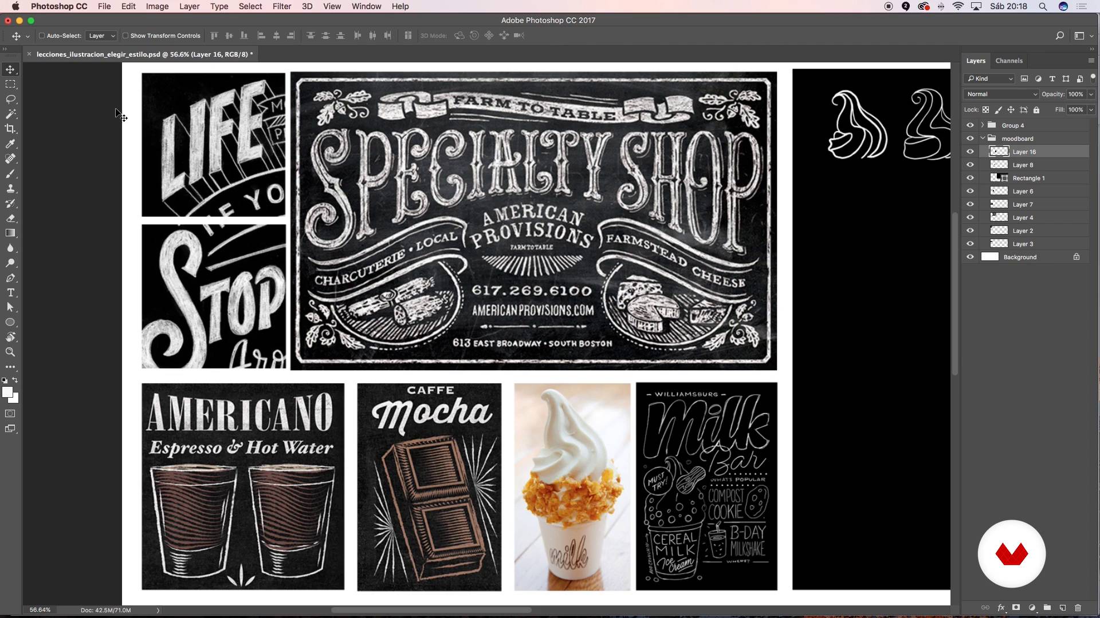
Task: Open the Fill slider dropdown arrow
Action: [1091, 110]
